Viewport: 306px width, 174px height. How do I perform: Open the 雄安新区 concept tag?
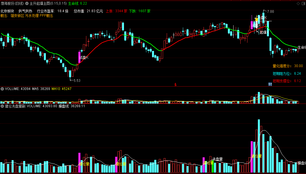(x=17, y=16)
